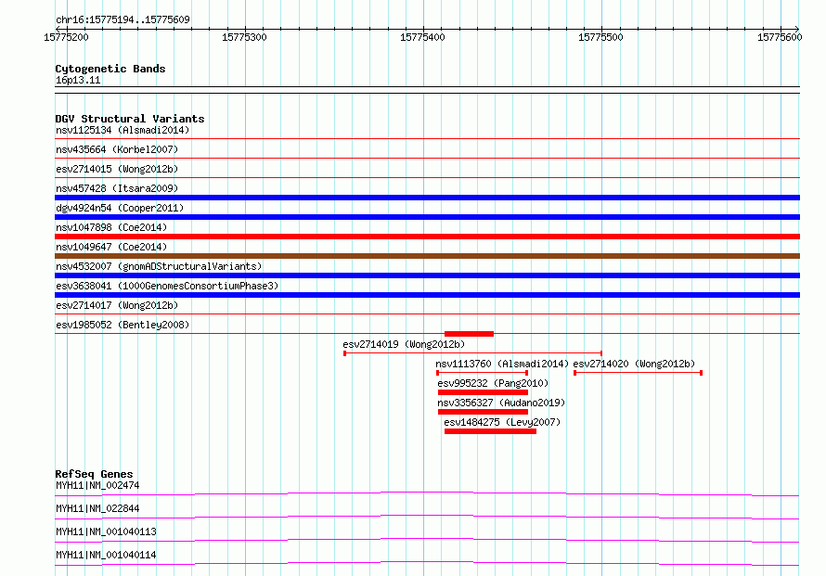The image size is (826, 576).
Task: Click the MYH11|NM_002474 gene label
Action: coord(97,485)
